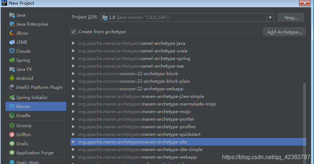Click the IntelliJ logo in title bar
The width and height of the screenshot is (314, 164).
[4, 3]
